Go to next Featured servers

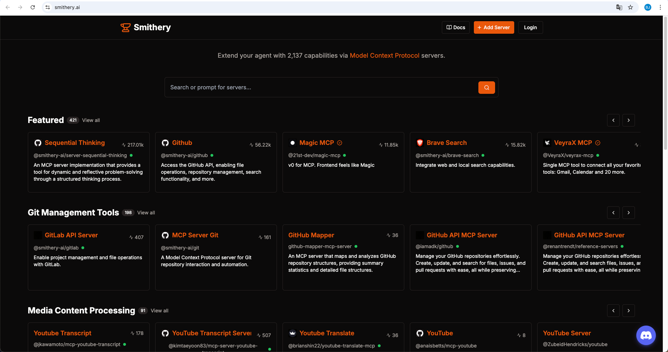click(628, 120)
